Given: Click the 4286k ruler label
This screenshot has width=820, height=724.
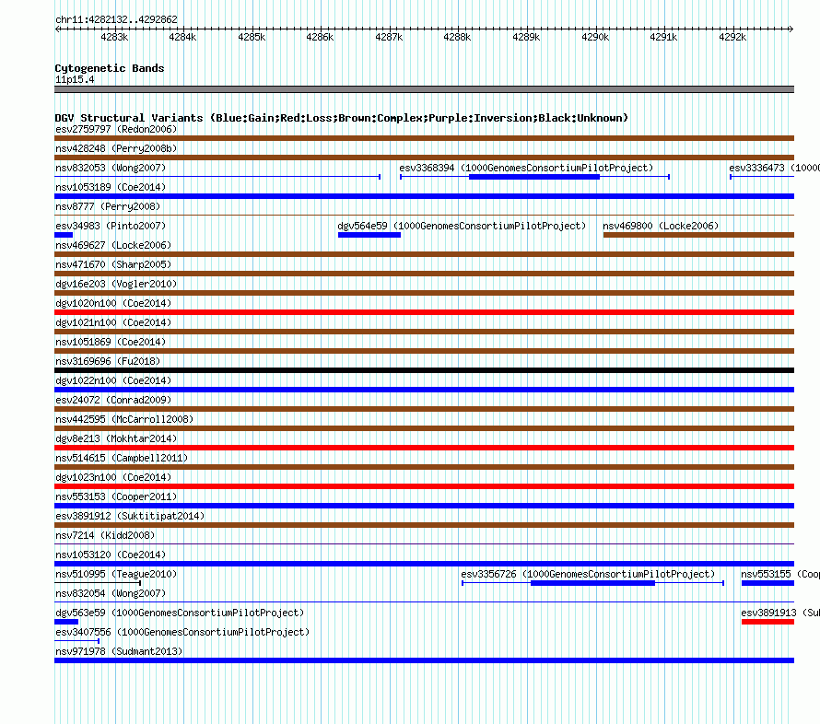Looking at the screenshot, I should pos(320,37).
